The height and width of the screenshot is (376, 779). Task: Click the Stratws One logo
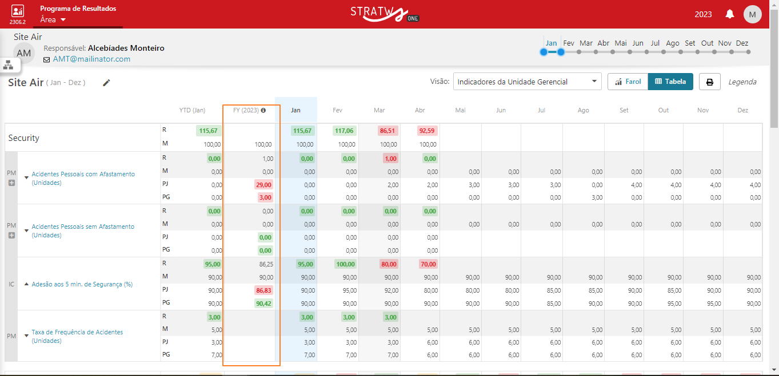385,14
